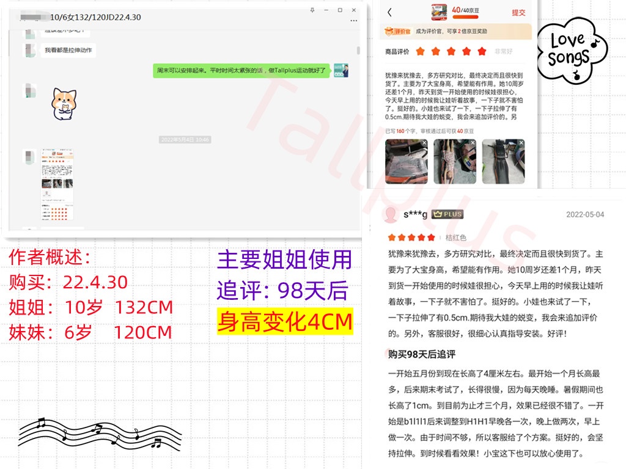Set product rating to one star
Screen dimensions: 626x469
(x=420, y=51)
